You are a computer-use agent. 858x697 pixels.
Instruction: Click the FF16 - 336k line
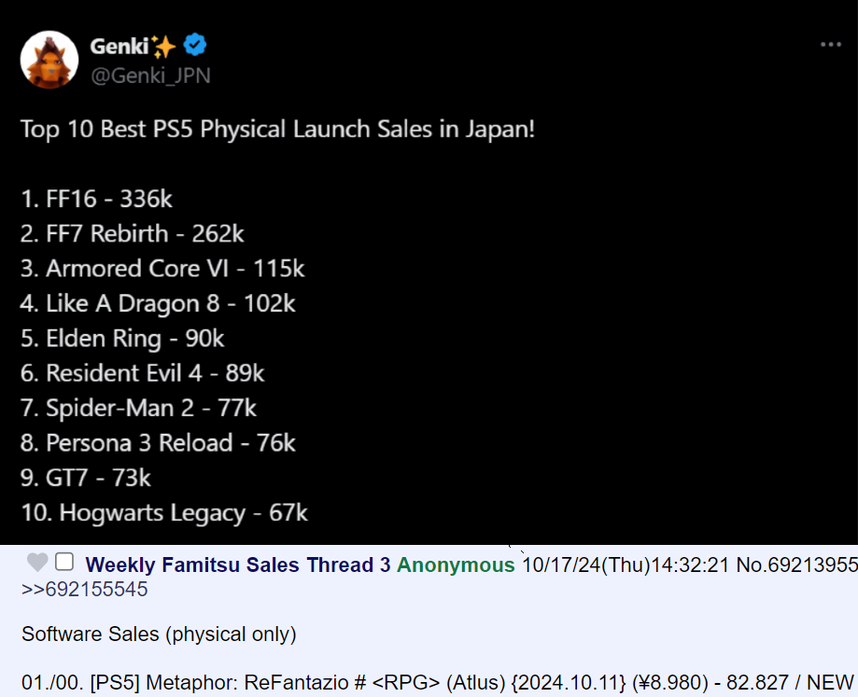click(x=96, y=199)
